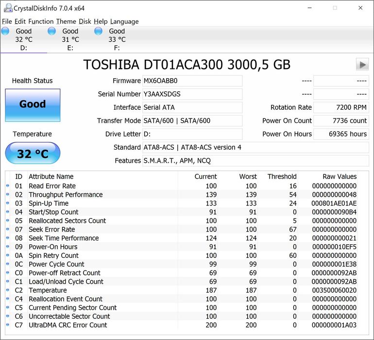374x340 pixels.
Task: Select drive D: status orb
Action: [x=5, y=31]
